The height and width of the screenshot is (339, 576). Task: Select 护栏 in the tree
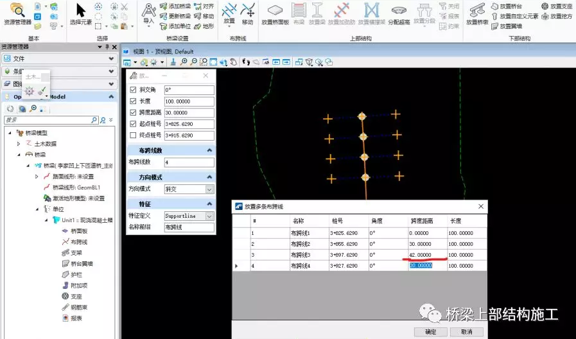tap(72, 275)
